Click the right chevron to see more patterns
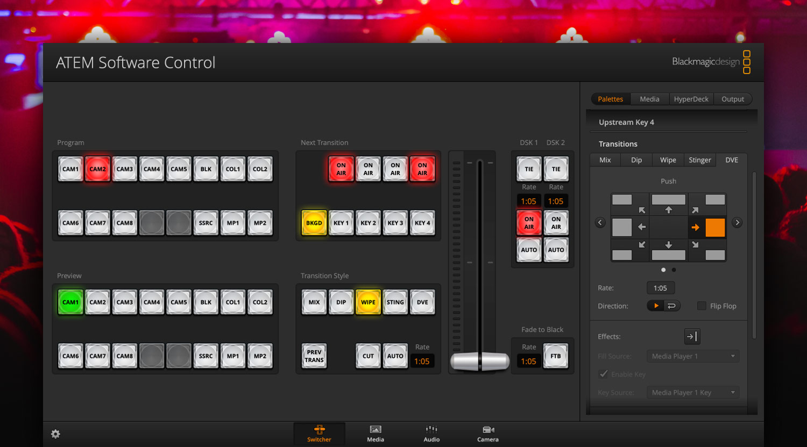The height and width of the screenshot is (447, 807). 737,222
